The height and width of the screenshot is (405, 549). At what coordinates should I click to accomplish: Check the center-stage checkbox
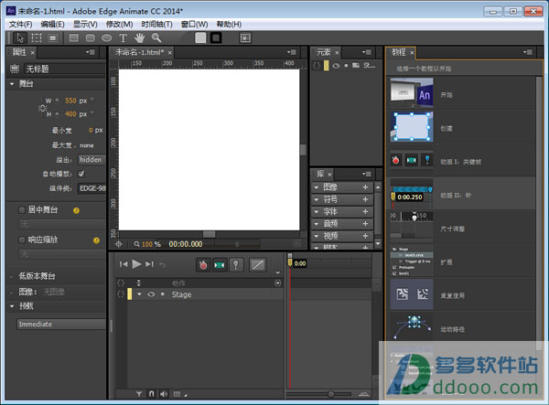tap(22, 210)
